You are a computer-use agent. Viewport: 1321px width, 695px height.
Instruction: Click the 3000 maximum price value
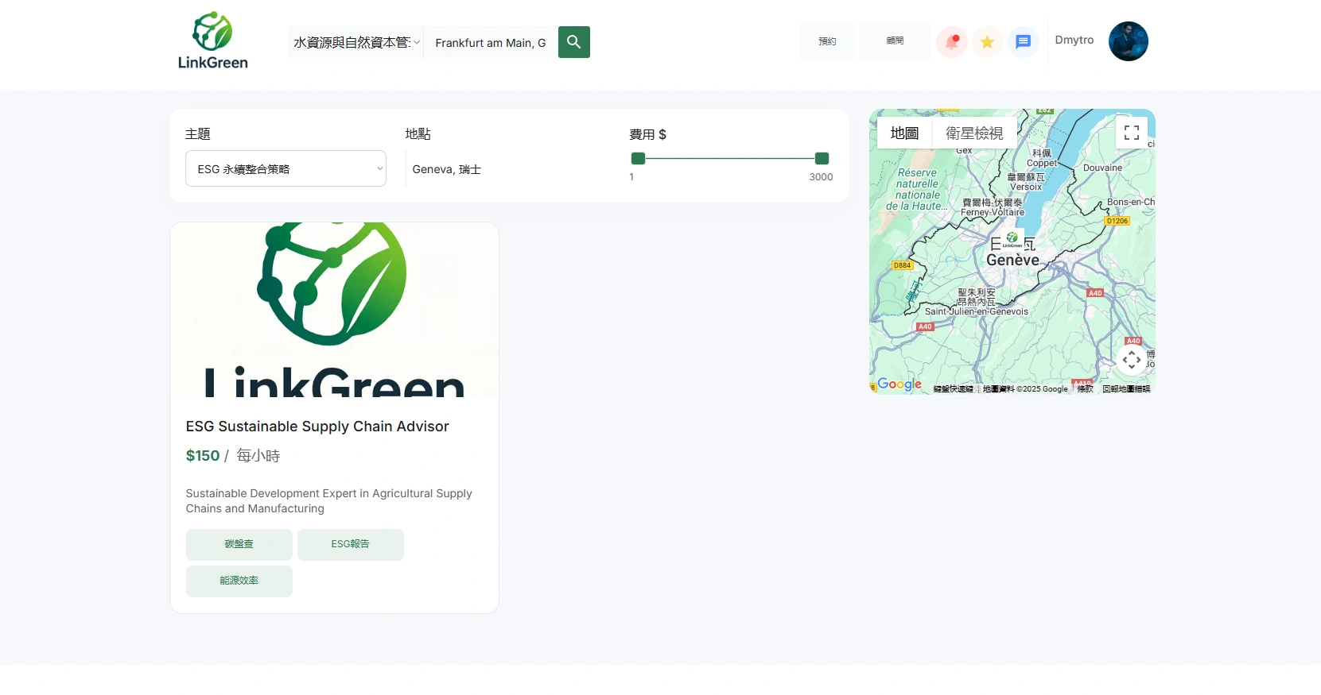[x=821, y=177]
